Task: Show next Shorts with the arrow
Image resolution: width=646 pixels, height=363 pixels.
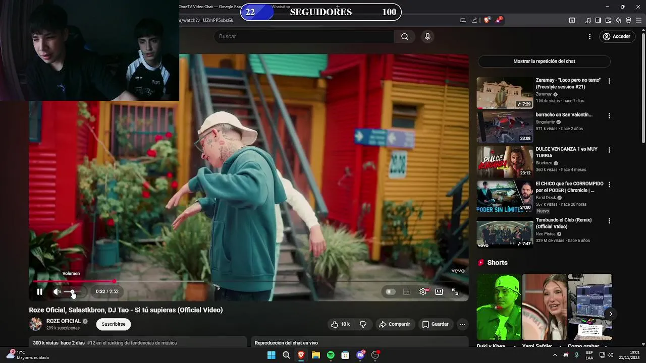Action: (x=610, y=314)
